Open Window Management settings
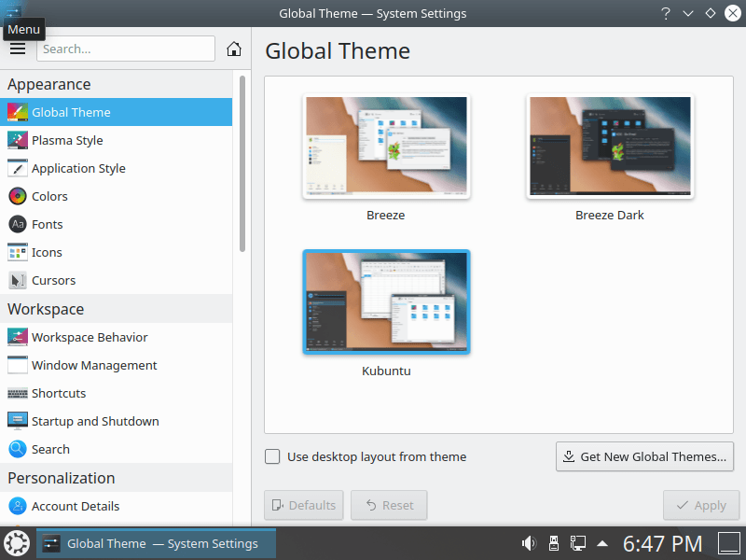Screen dimensions: 746x560 [x=116, y=365]
